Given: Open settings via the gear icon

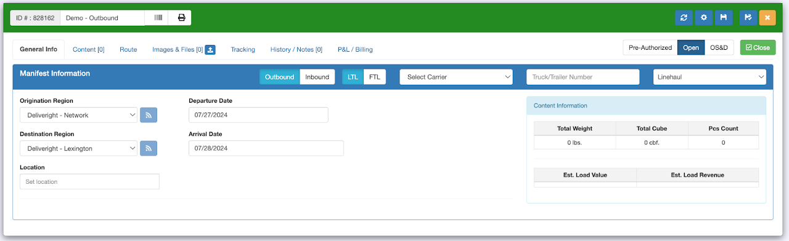Looking at the screenshot, I should tap(704, 18).
